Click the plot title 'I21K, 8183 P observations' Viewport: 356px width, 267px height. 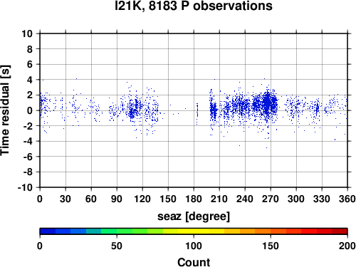pos(194,6)
